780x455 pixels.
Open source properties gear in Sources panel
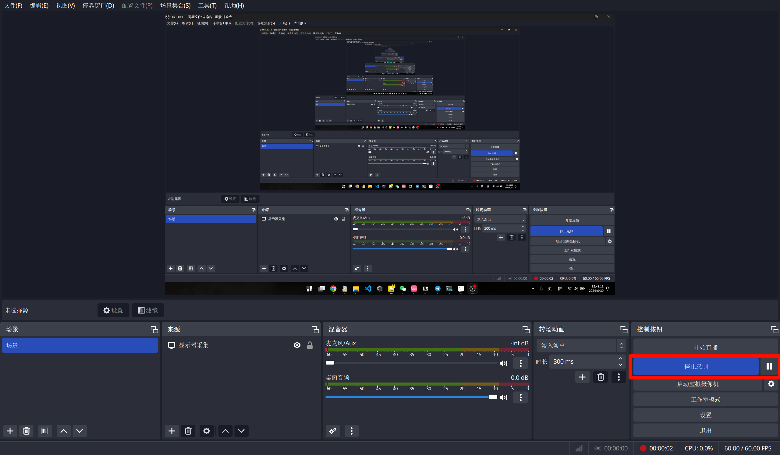(207, 431)
